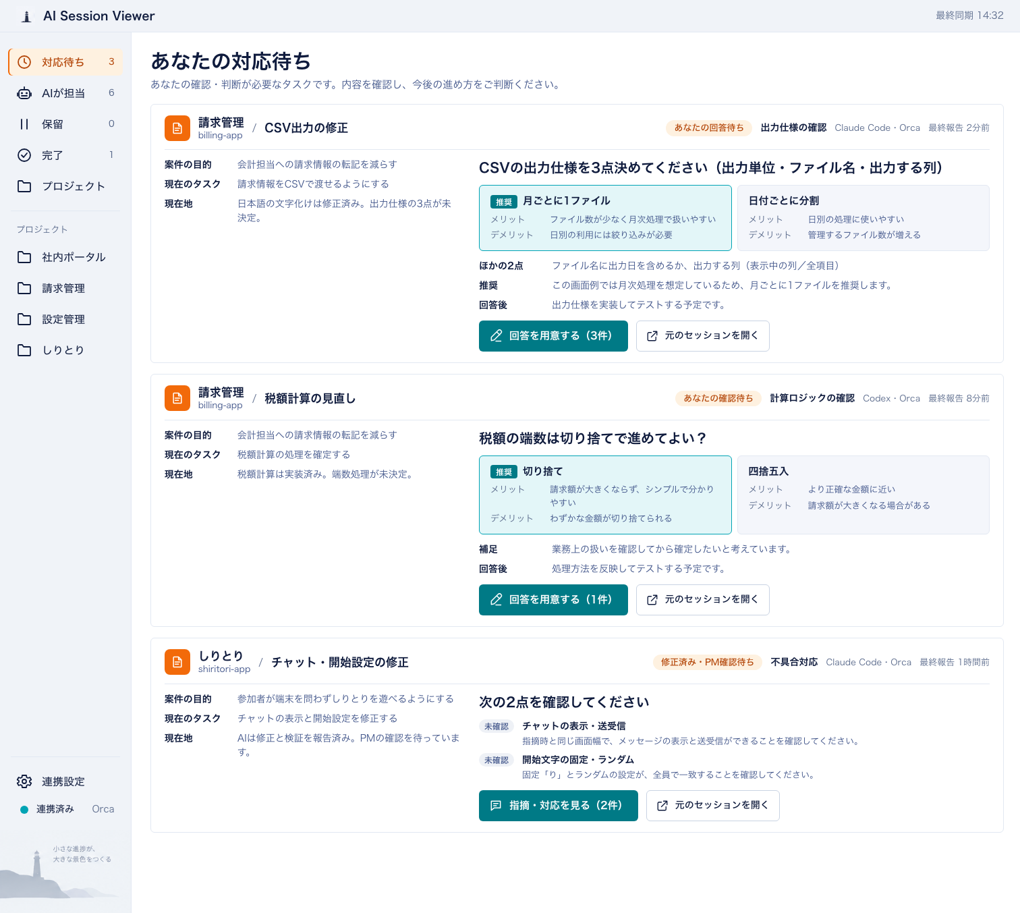
Task: Click the folder icon beside プロジェクト nav item
Action: click(x=24, y=186)
